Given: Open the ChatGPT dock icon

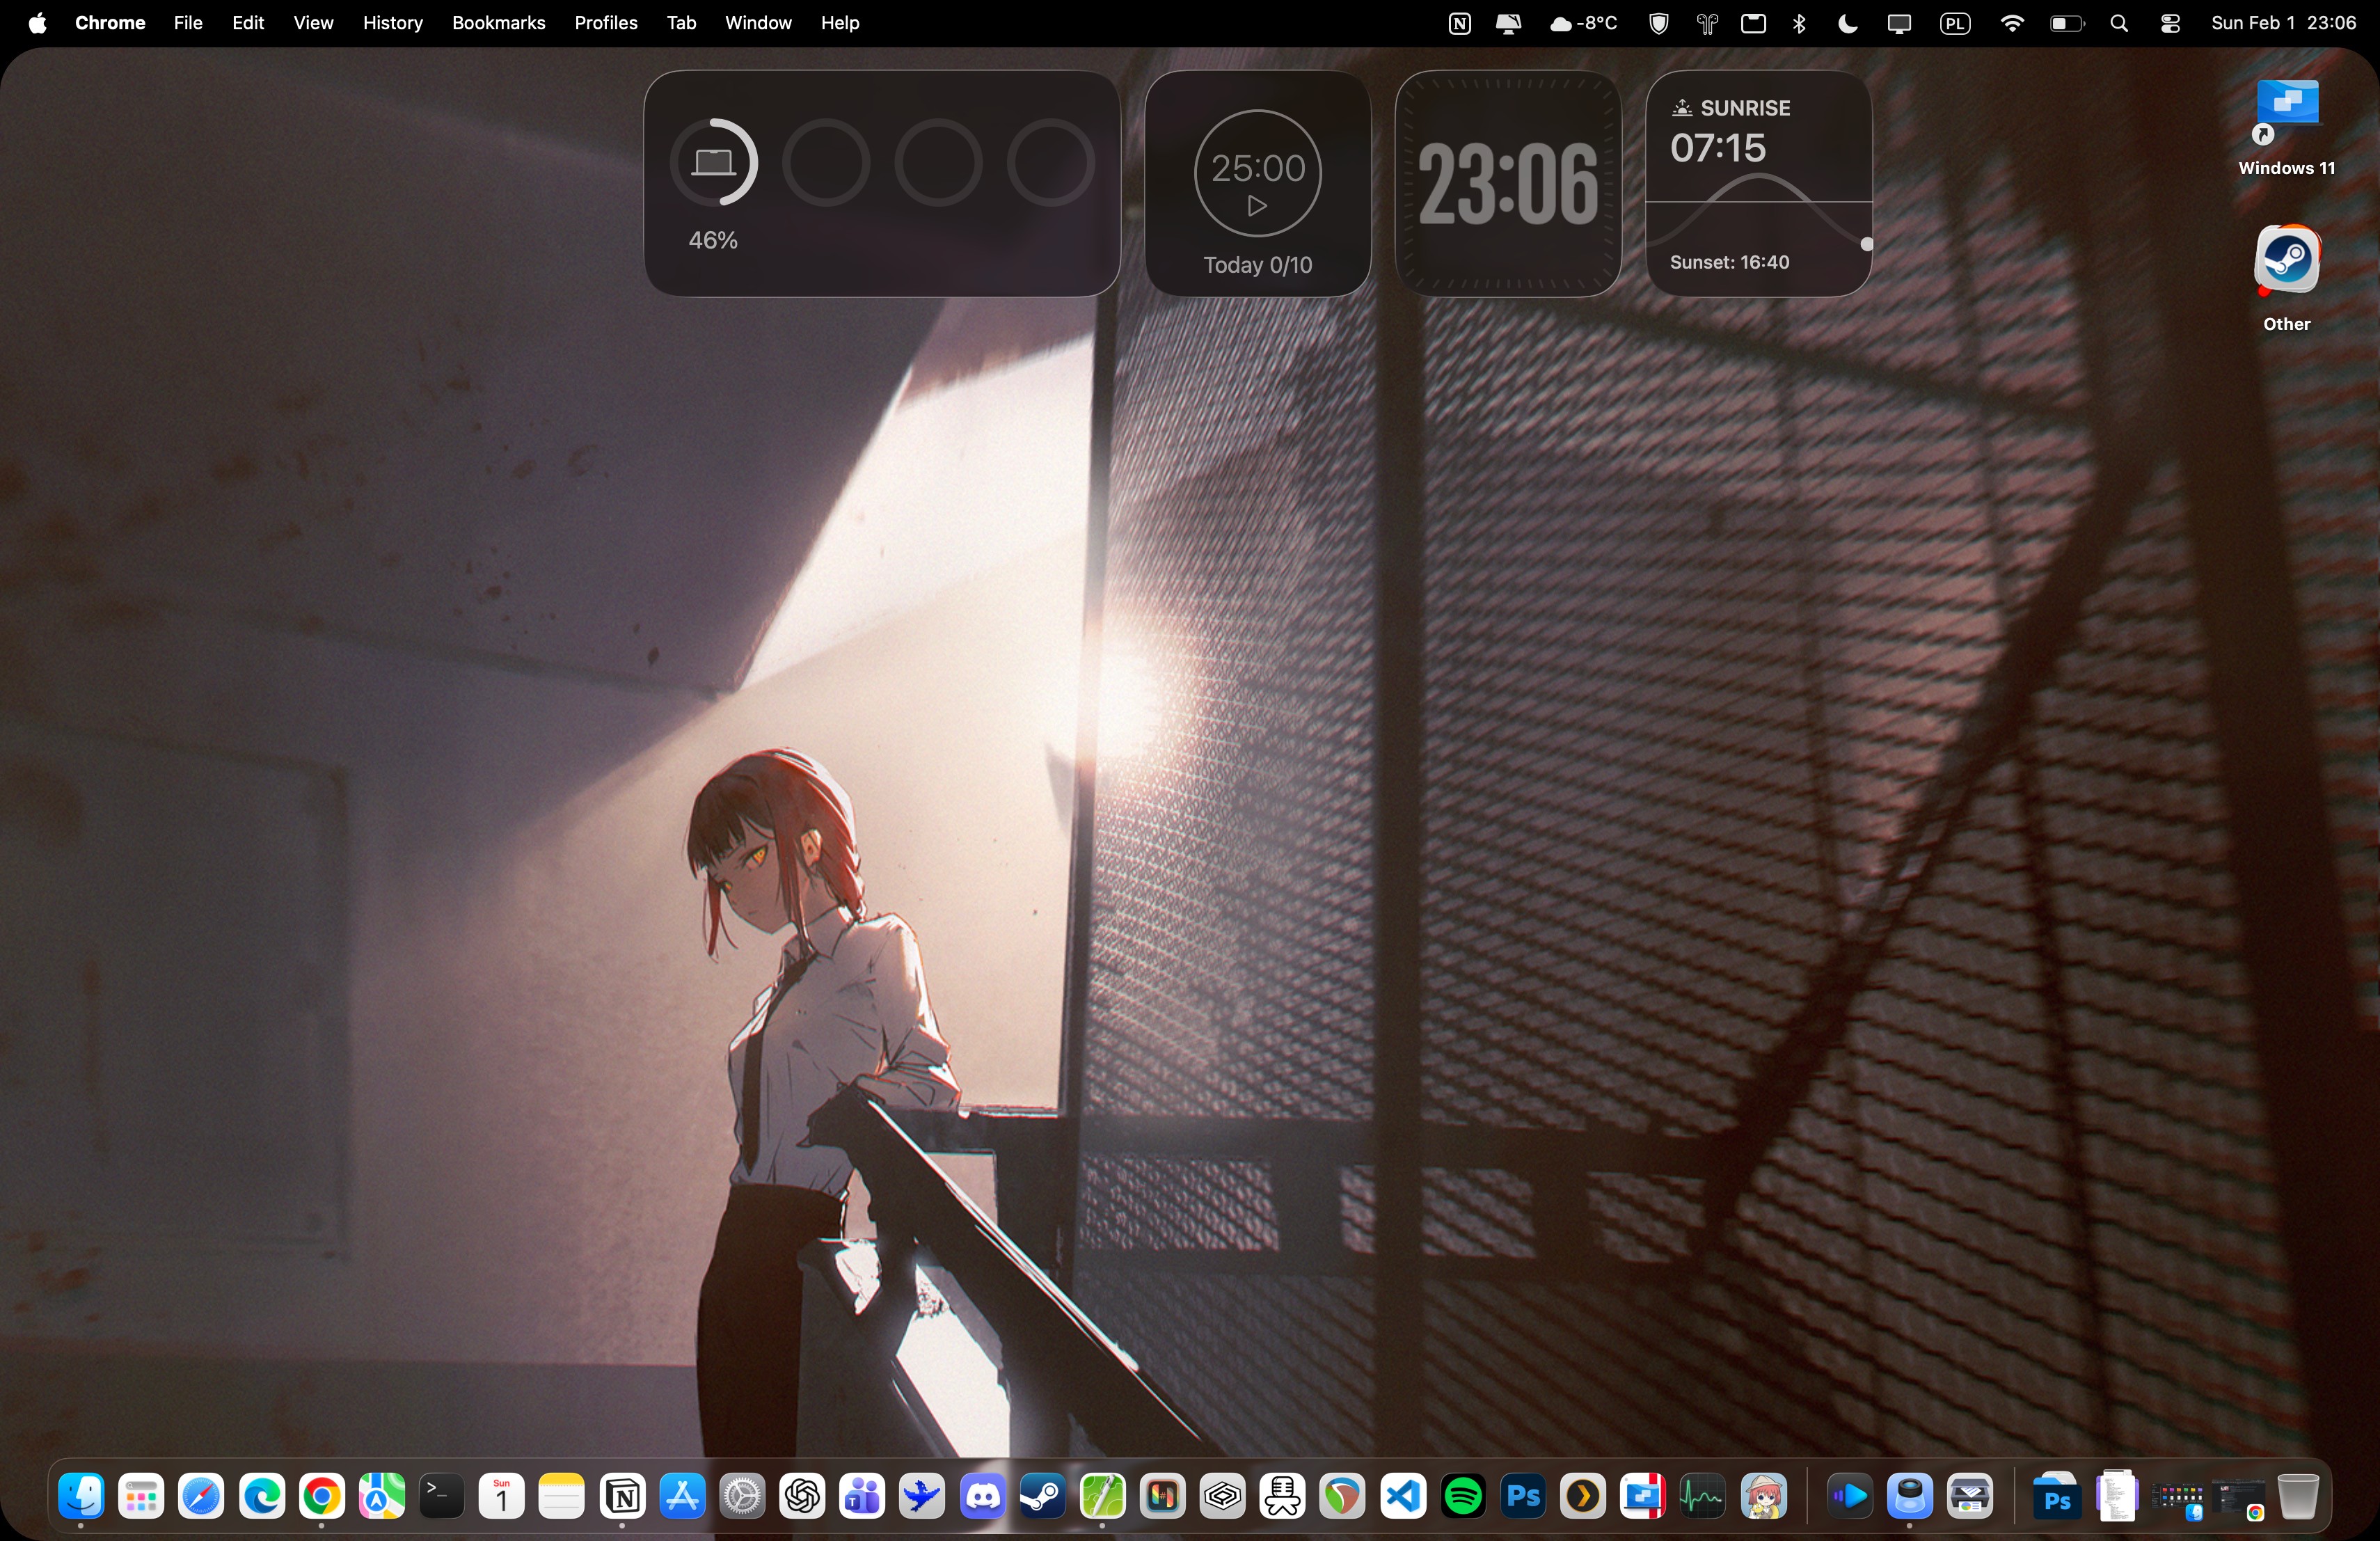Looking at the screenshot, I should 802,1497.
